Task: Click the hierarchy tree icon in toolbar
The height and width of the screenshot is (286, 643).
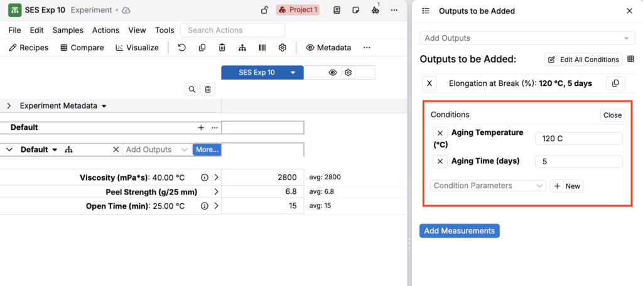Action: pos(242,48)
